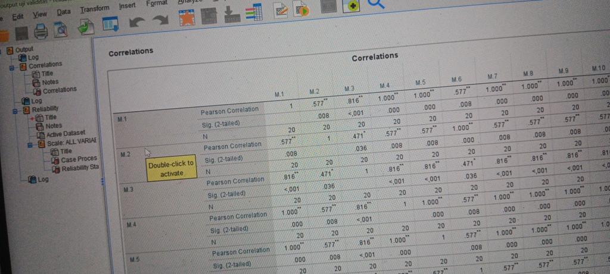Click the M.4 column header

pos(384,86)
